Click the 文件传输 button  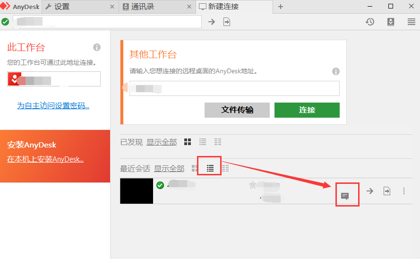coord(237,110)
